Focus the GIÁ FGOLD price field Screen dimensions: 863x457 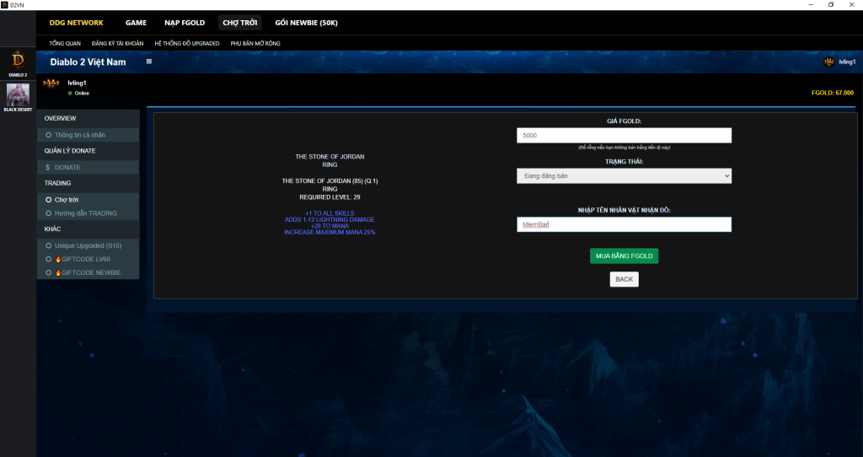624,136
